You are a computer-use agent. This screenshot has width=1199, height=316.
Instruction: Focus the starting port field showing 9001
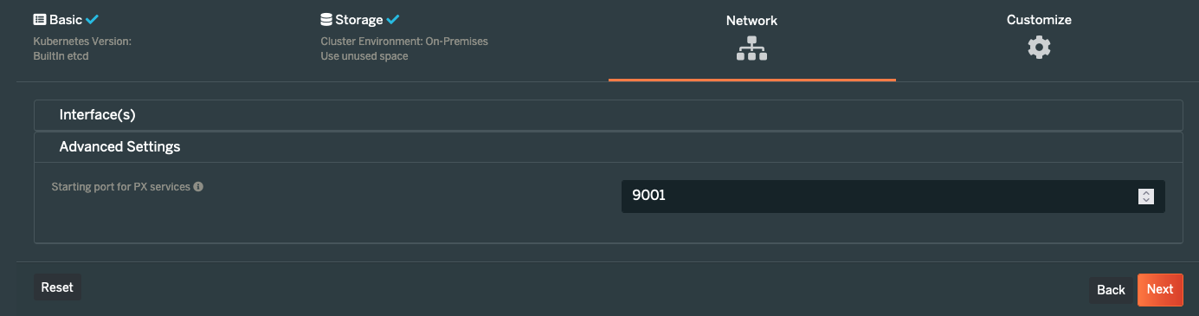tap(893, 197)
